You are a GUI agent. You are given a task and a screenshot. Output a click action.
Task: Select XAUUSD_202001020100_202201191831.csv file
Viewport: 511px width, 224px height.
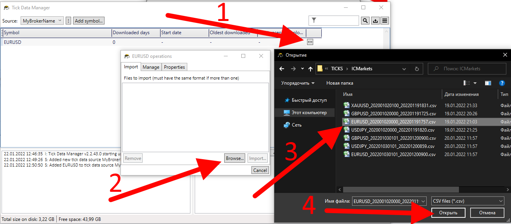(393, 106)
